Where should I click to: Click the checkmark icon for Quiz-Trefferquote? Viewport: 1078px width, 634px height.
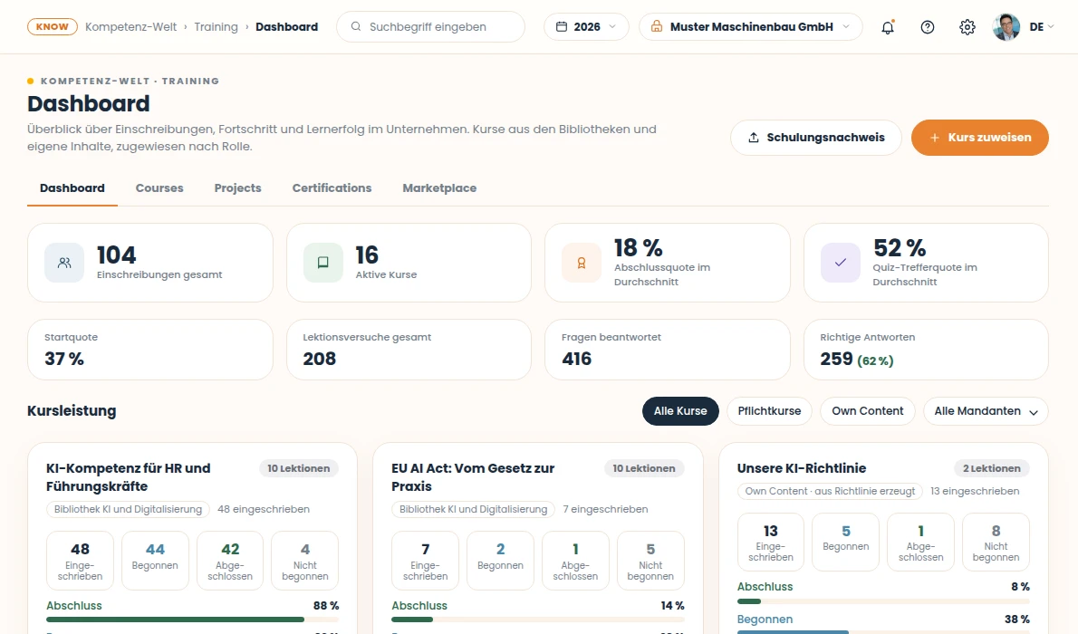click(840, 263)
